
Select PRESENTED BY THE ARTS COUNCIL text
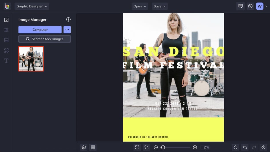pos(148,137)
